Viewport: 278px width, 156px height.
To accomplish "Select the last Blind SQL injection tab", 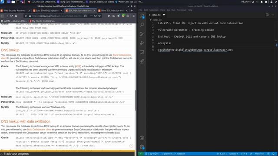I will click(x=113, y=10).
